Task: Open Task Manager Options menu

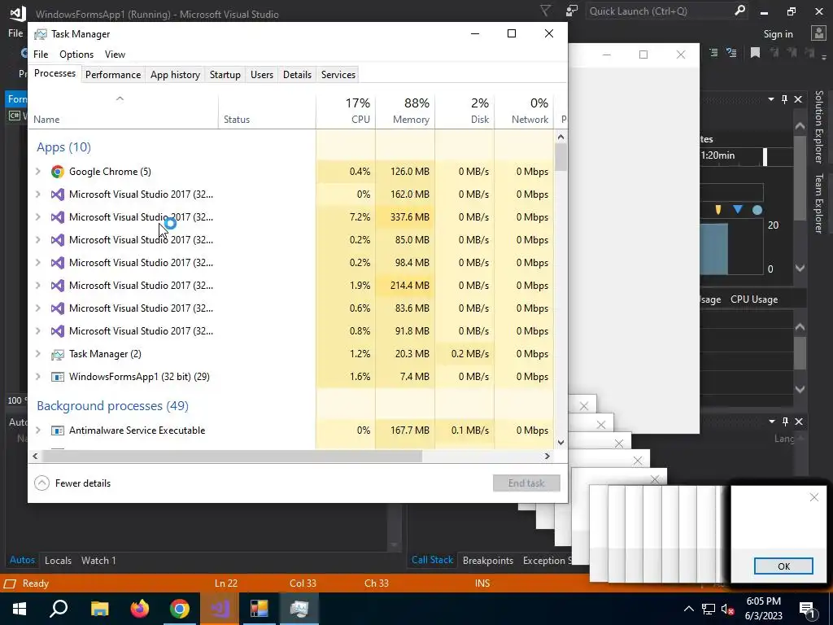Action: point(76,55)
